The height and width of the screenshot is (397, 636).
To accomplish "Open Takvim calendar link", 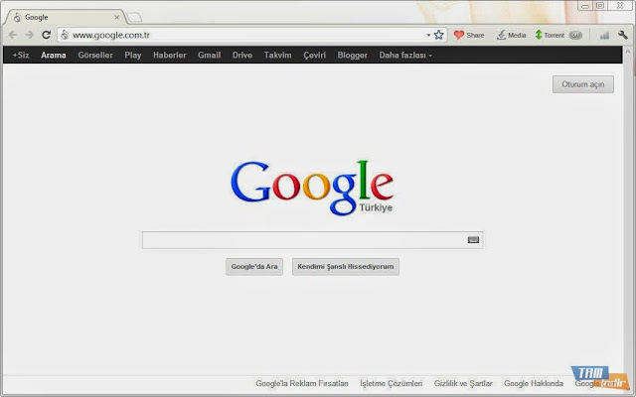I will tap(278, 56).
